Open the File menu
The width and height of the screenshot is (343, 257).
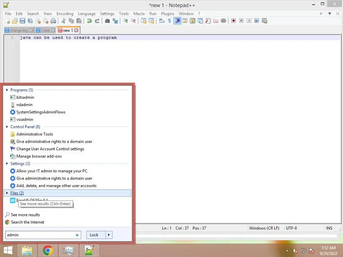[x=8, y=13]
